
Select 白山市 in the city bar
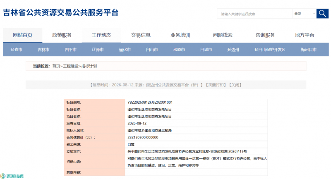152,50
